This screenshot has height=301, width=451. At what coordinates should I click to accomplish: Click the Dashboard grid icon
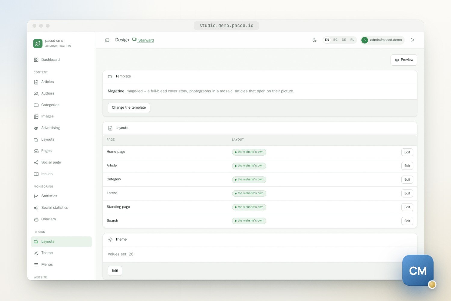pyautogui.click(x=36, y=60)
